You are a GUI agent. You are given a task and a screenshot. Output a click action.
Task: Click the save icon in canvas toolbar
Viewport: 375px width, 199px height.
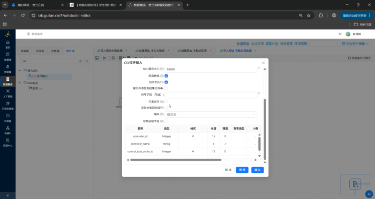coord(97,58)
